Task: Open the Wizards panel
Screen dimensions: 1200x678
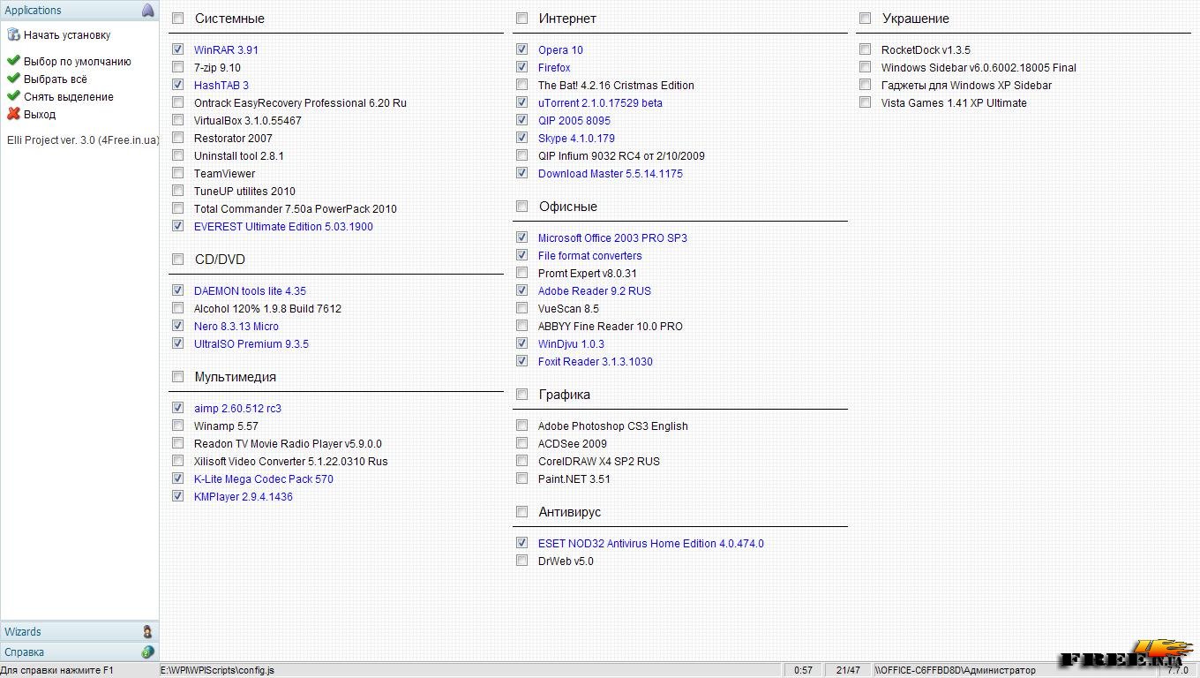Action: 79,632
